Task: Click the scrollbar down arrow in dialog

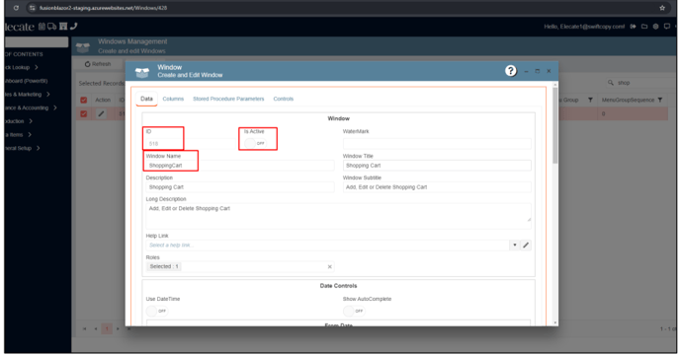Action: (554, 323)
